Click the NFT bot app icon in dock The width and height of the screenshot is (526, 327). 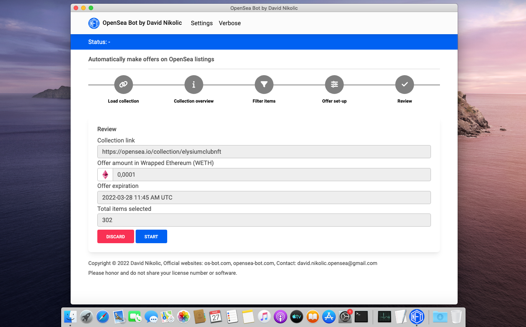tap(417, 317)
